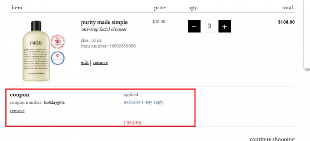310x141 pixels.
Task: Click the qty column header
Action: pos(194,8)
